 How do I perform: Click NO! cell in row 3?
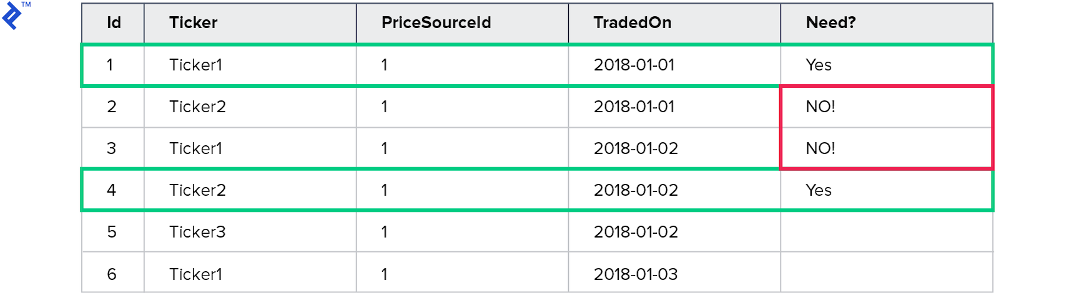820,148
